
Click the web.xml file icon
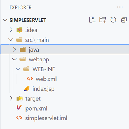30,79
